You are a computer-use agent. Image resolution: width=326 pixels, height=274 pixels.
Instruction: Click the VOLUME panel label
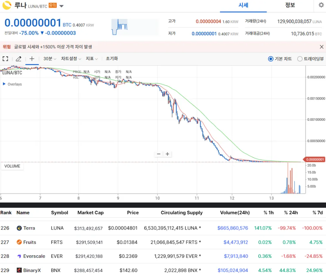pyautogui.click(x=12, y=166)
